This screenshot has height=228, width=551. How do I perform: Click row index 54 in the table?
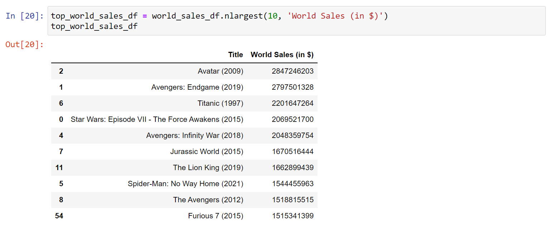(x=59, y=216)
